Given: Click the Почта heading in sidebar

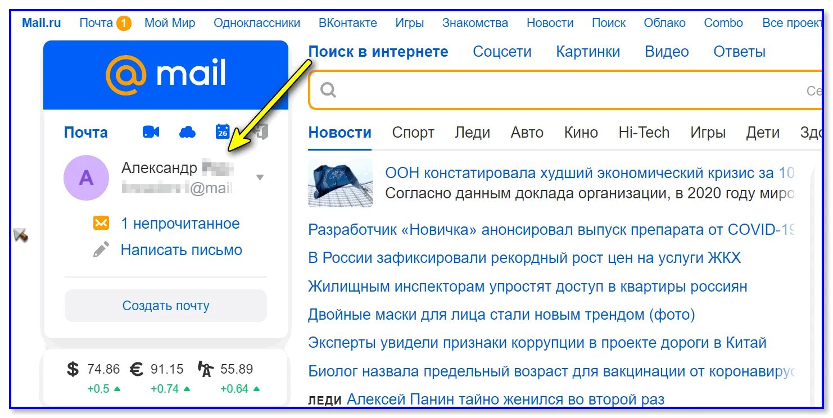Looking at the screenshot, I should point(85,133).
